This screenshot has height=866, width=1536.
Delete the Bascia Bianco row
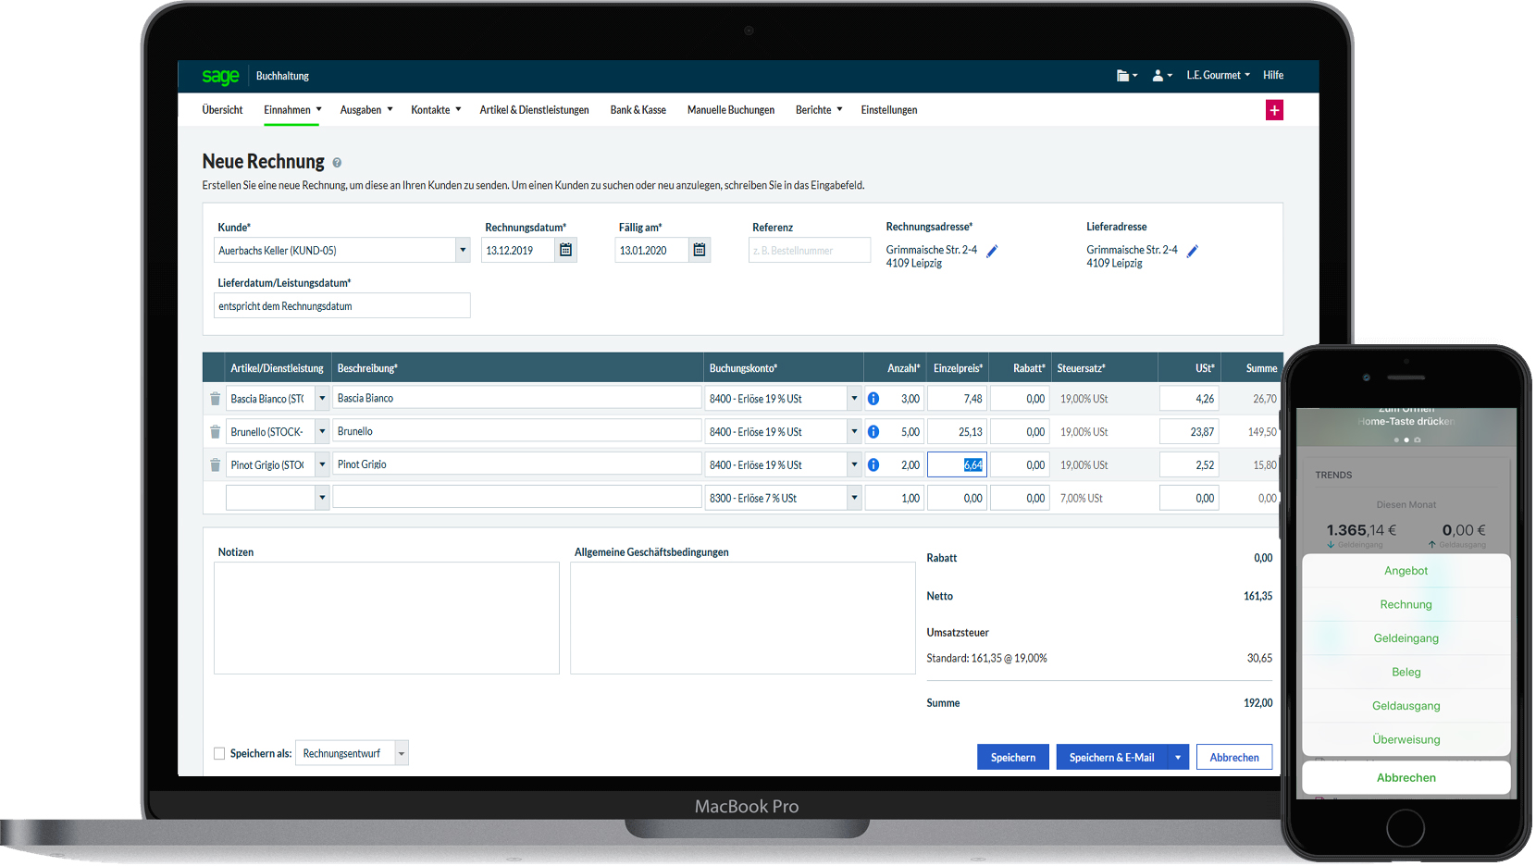[215, 399]
